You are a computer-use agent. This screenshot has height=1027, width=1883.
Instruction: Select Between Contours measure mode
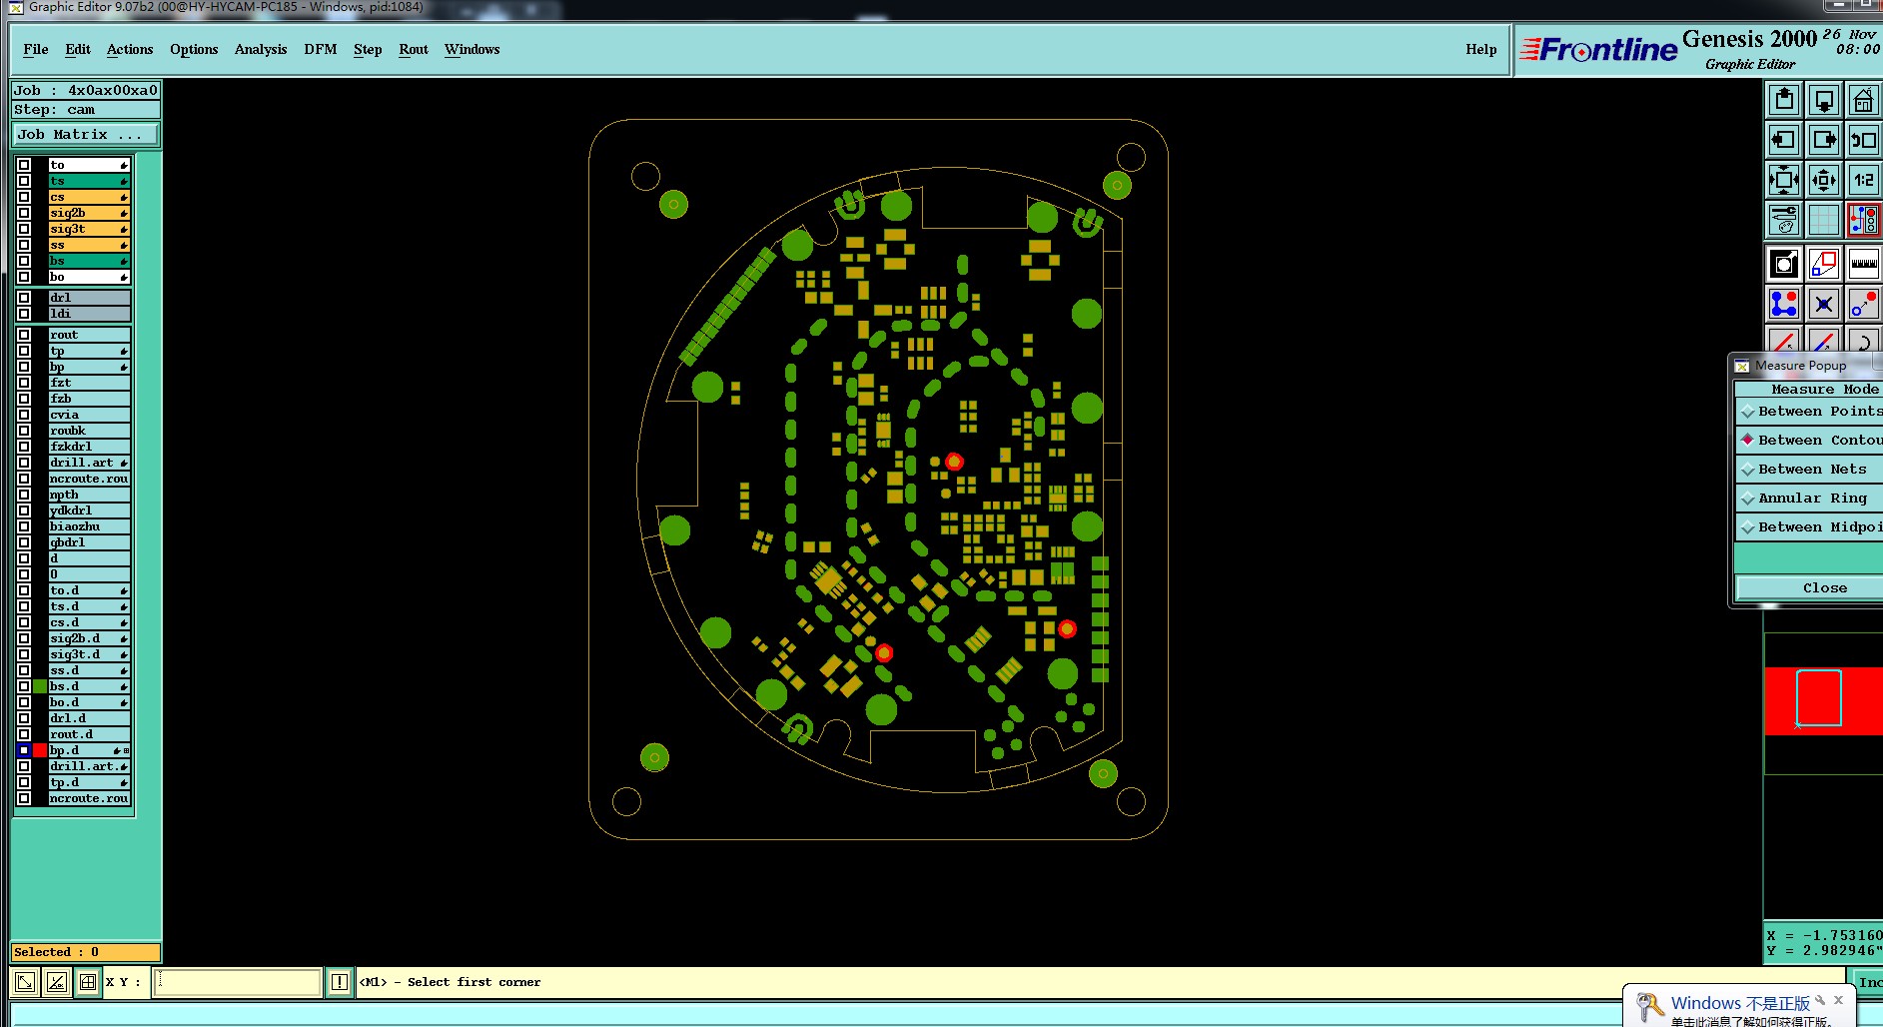coord(1809,441)
